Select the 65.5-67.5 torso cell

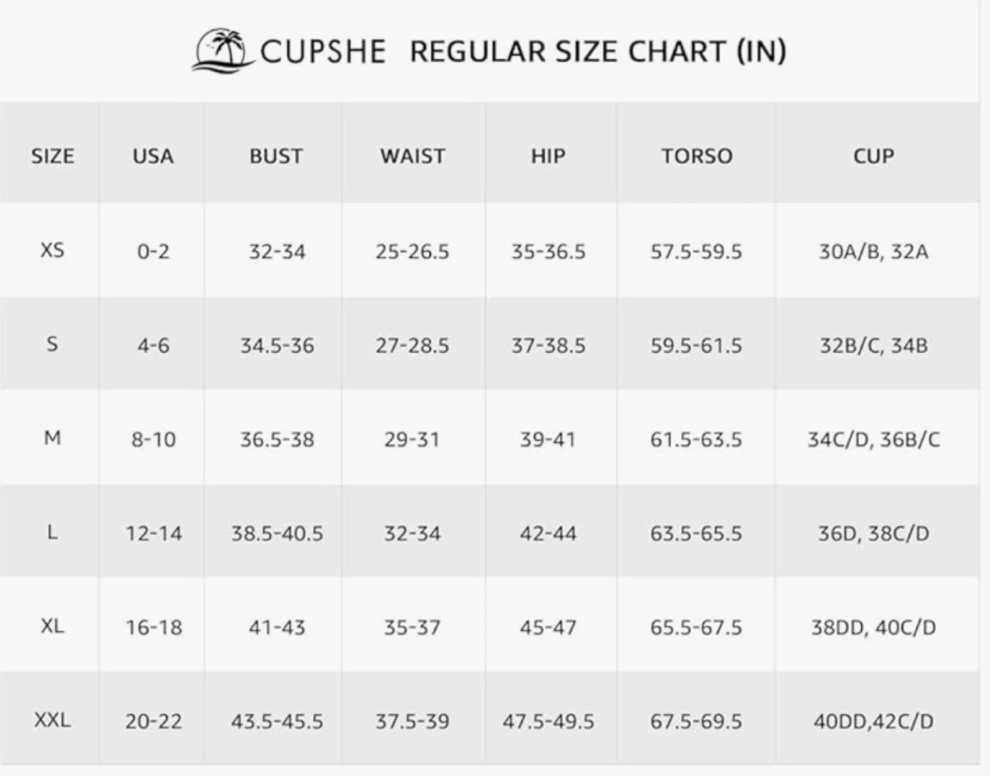696,627
